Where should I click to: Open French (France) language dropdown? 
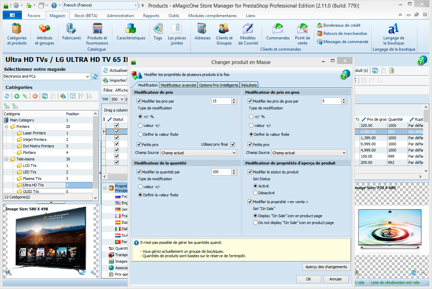(100, 5)
